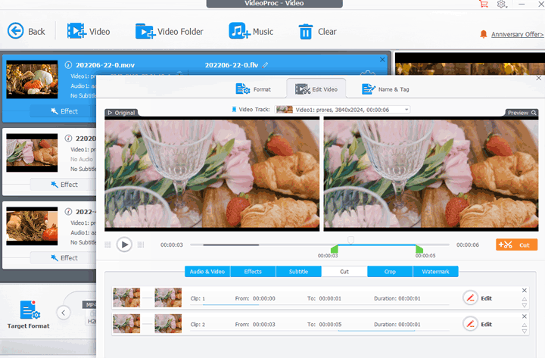
Task: Click the Original view label
Action: (x=121, y=113)
